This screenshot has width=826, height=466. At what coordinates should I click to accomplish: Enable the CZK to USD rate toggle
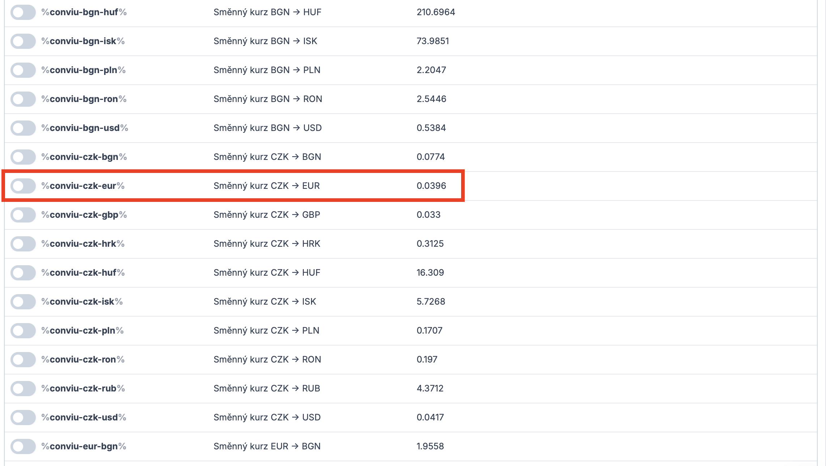pyautogui.click(x=23, y=418)
